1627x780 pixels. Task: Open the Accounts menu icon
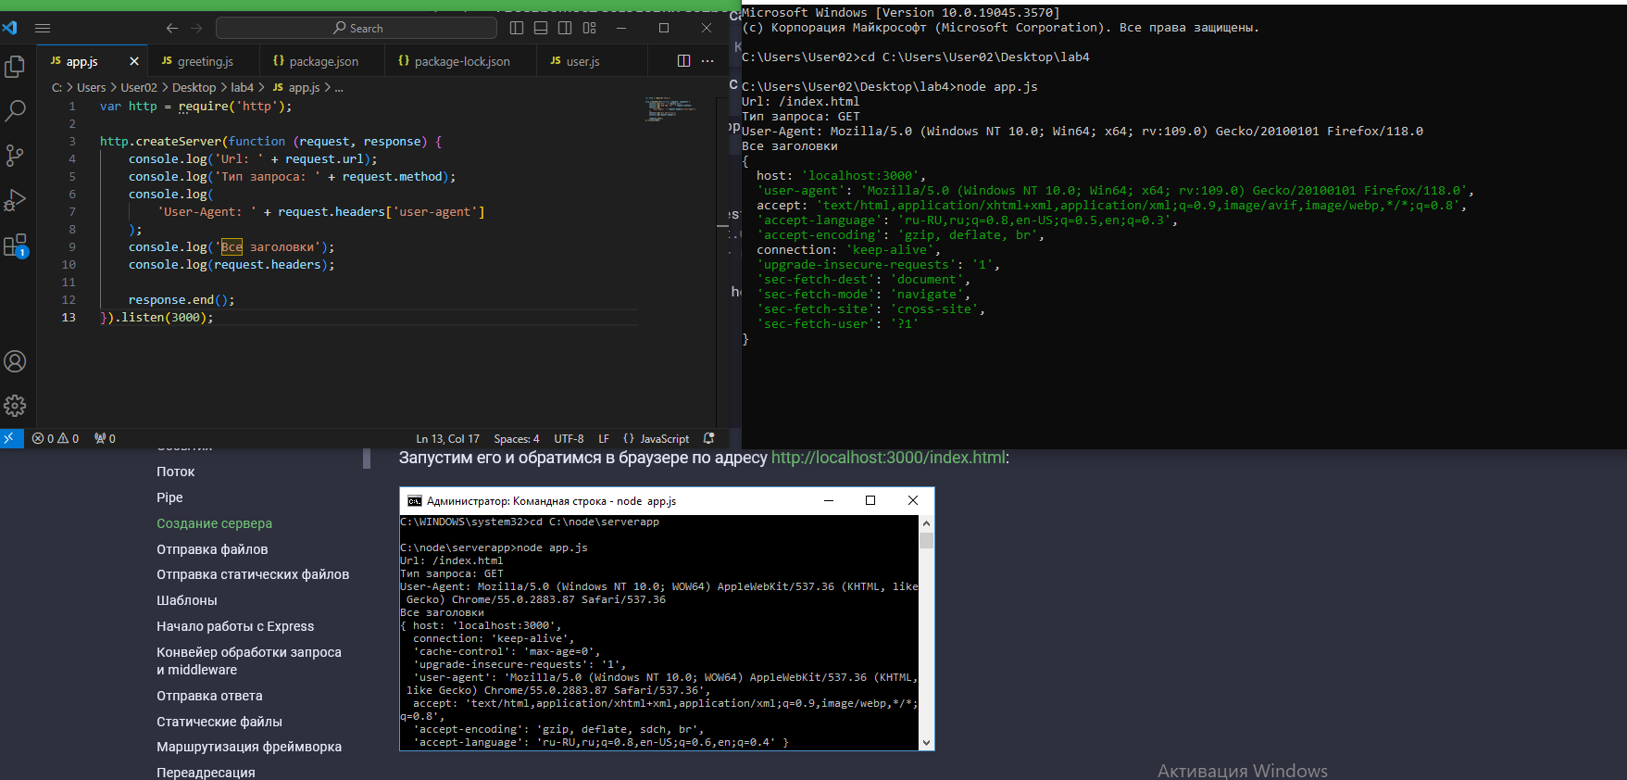(15, 361)
